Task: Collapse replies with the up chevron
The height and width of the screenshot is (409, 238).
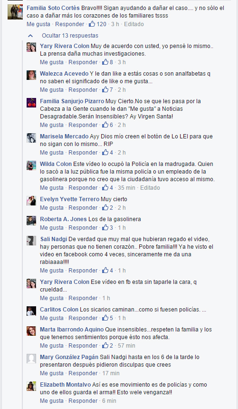Action: [x=30, y=36]
